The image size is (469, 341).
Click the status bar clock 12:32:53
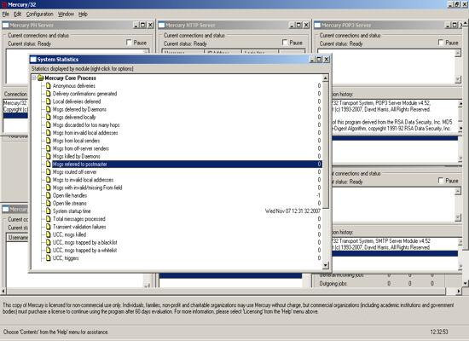pyautogui.click(x=439, y=332)
